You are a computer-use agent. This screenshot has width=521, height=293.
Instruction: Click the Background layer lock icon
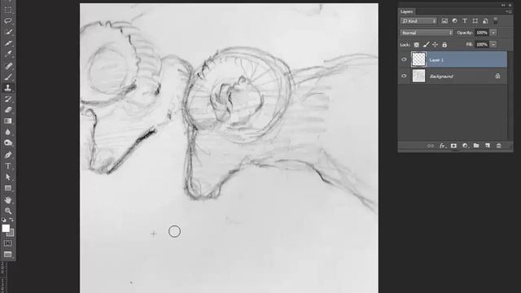click(497, 76)
